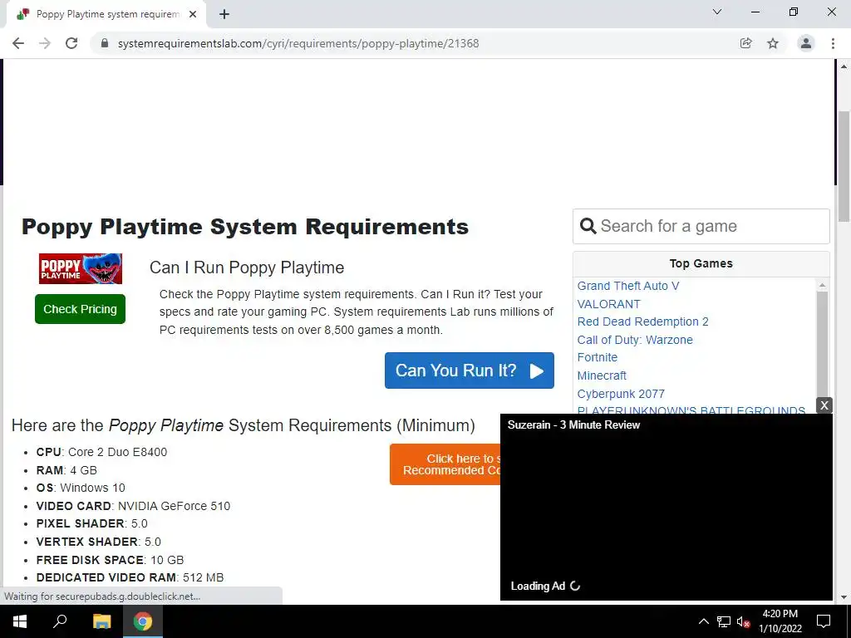851x638 pixels.
Task: Click the Top Games list scrollbar
Action: click(x=822, y=345)
